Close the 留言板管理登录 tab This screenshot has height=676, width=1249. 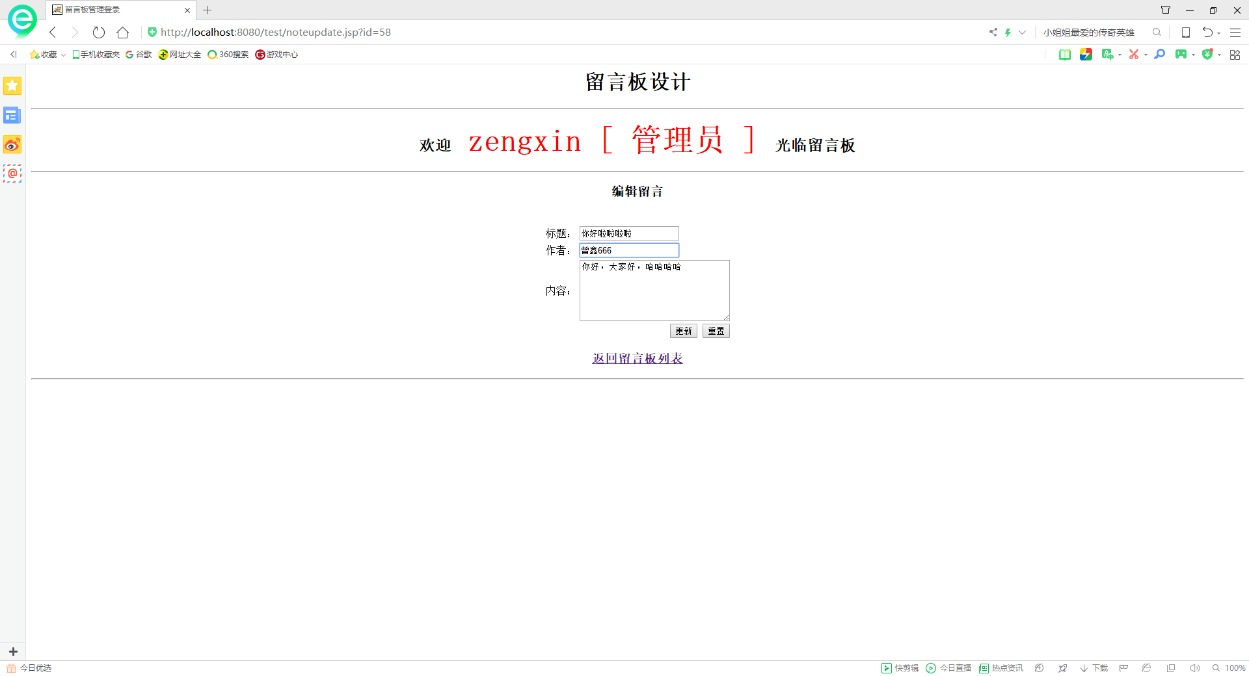click(187, 10)
